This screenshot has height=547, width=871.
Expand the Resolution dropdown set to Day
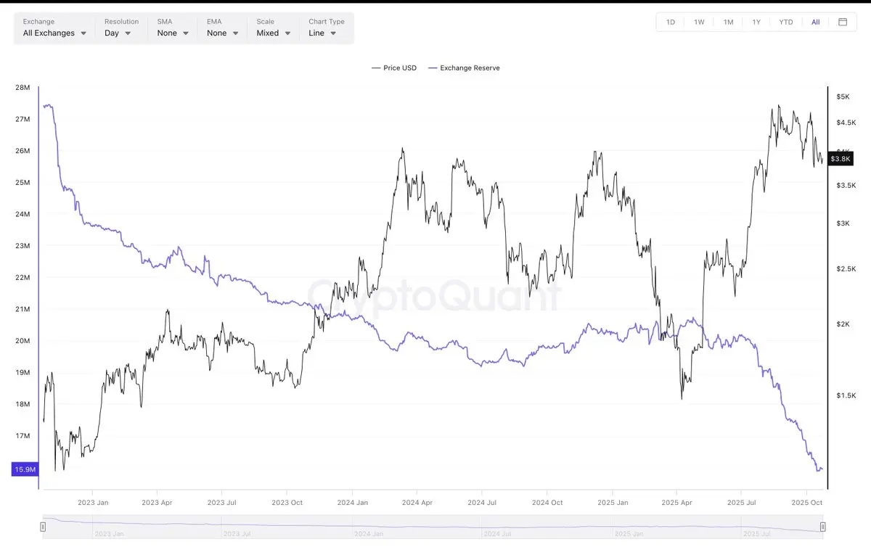tap(118, 33)
